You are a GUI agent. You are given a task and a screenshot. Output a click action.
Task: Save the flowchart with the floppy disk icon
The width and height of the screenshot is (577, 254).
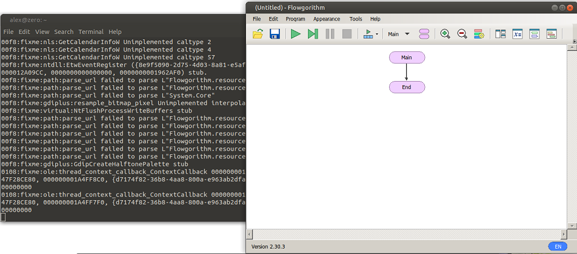point(275,34)
